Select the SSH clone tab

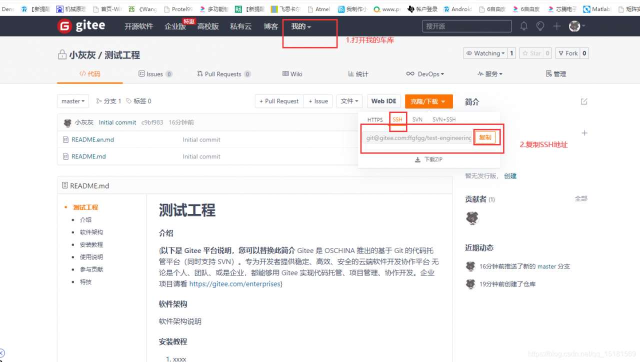coord(397,119)
